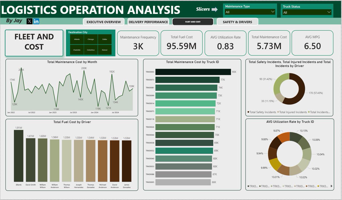The width and height of the screenshot is (342, 200).
Task: Select David Anderson's fuel cost column
Action: pos(115,161)
